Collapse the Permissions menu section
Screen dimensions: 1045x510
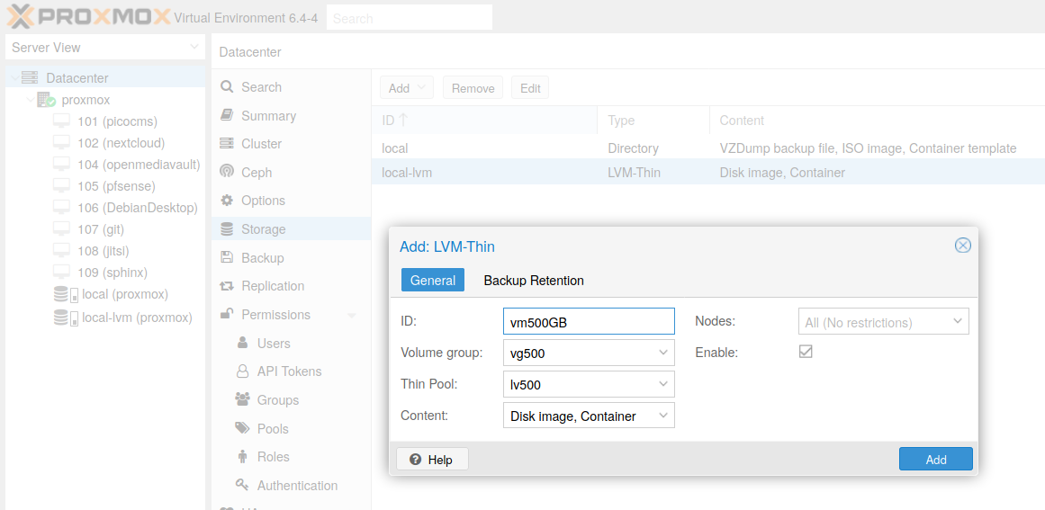tap(351, 315)
